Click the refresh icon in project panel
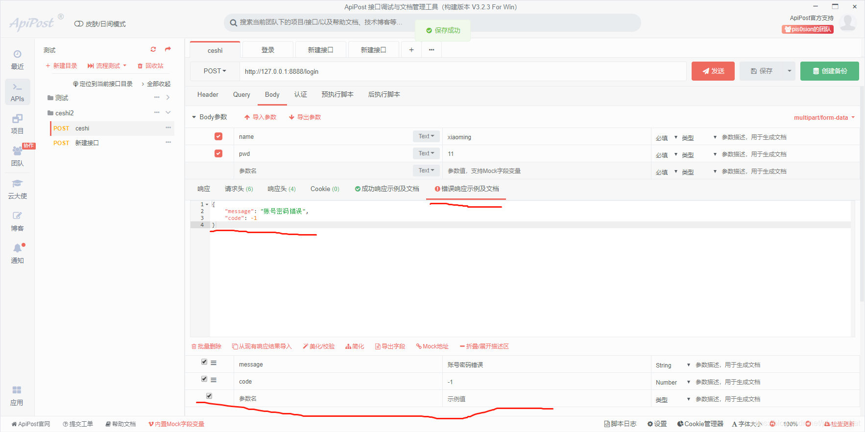Image resolution: width=865 pixels, height=432 pixels. pos(153,49)
